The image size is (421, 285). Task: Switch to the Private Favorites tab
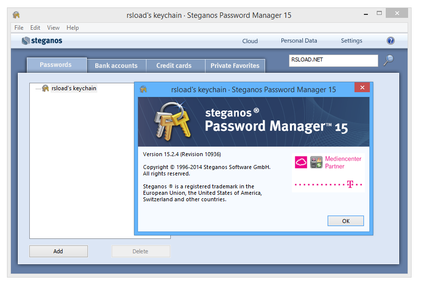[235, 66]
